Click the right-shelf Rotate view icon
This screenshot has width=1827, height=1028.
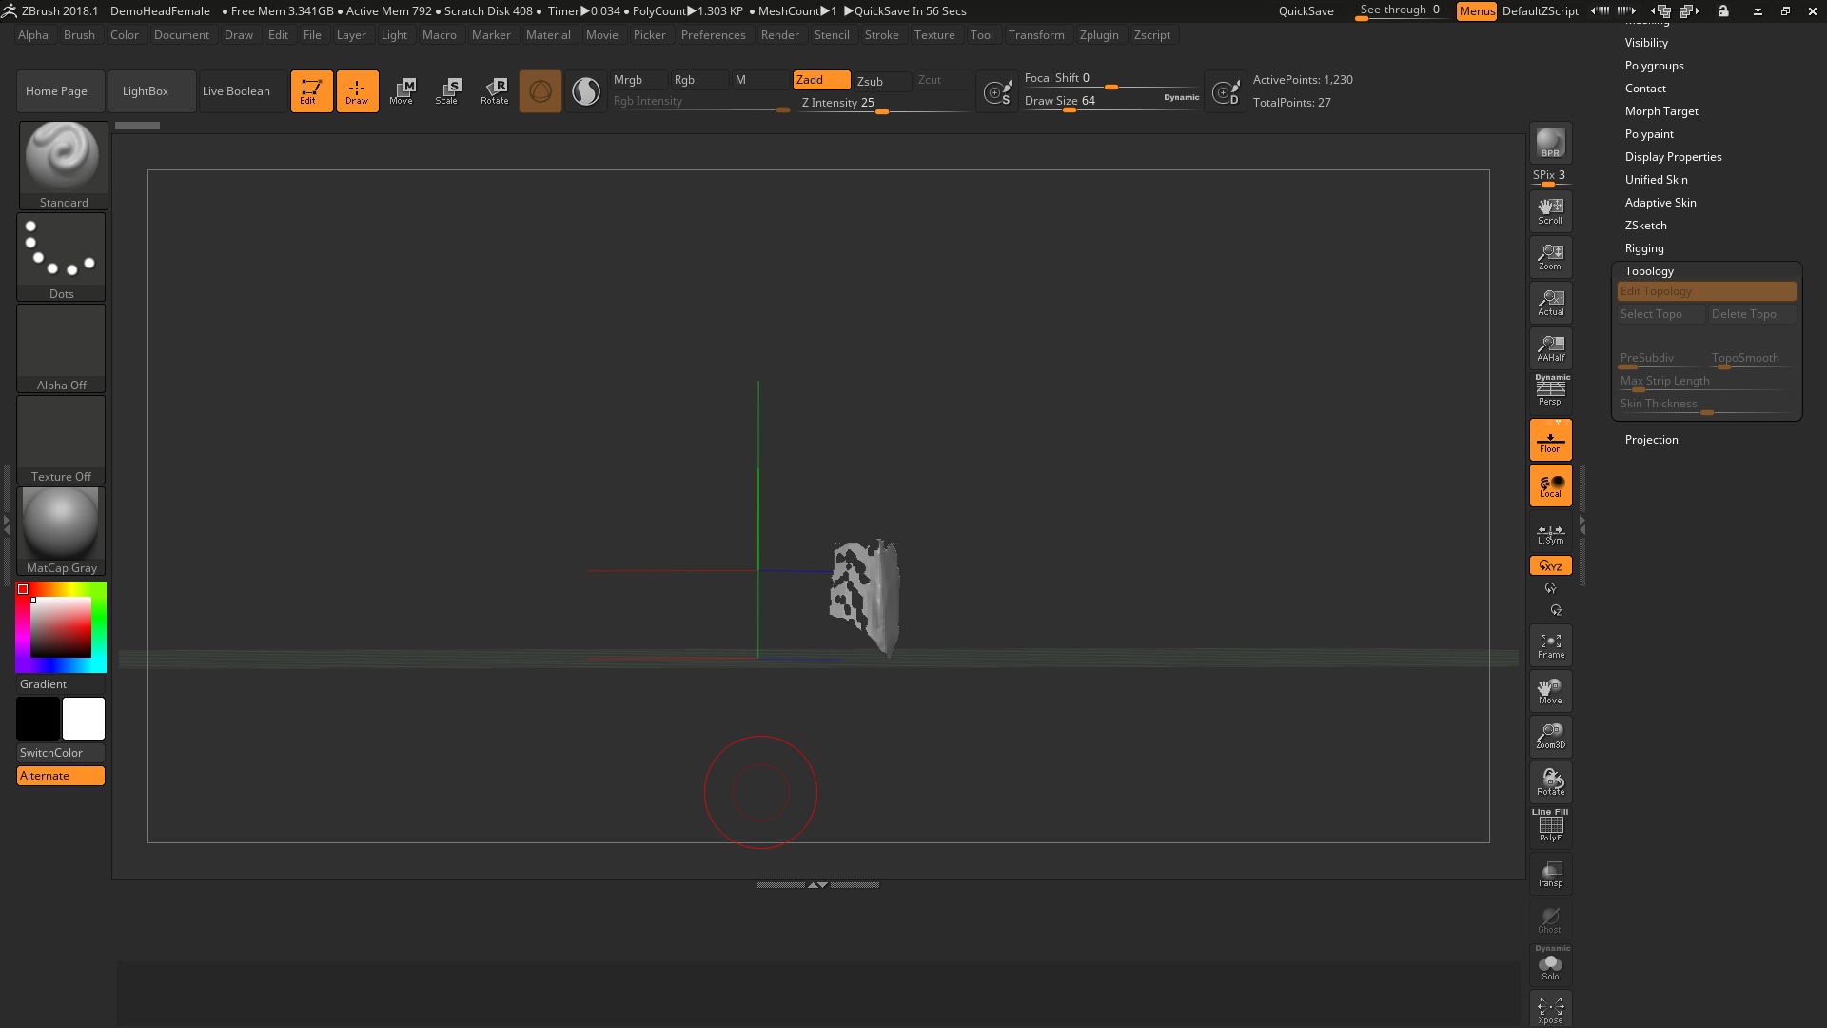[x=1550, y=782]
